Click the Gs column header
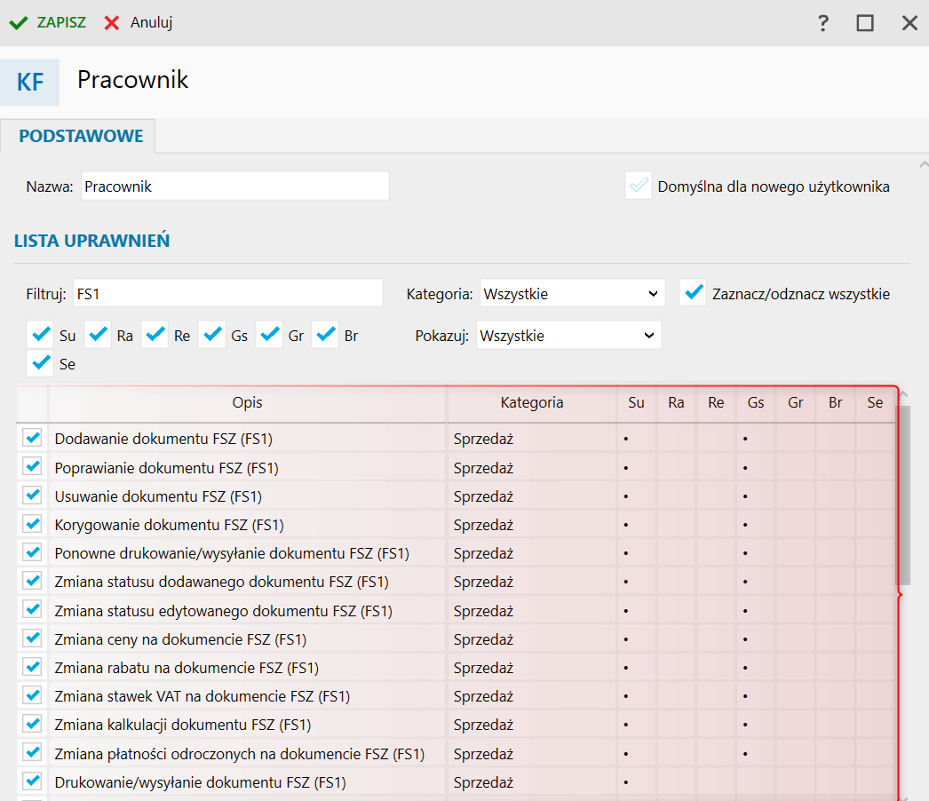Image resolution: width=929 pixels, height=801 pixels. (x=756, y=403)
